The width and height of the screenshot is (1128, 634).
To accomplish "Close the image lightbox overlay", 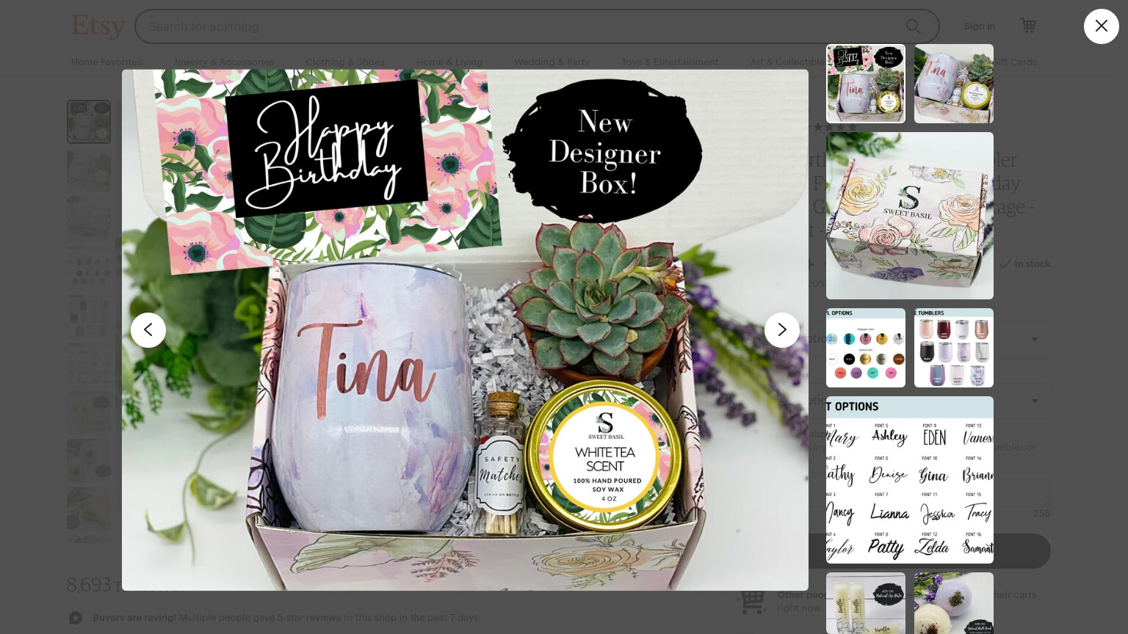I will (1101, 26).
